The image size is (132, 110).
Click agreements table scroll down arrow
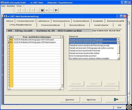62,86
